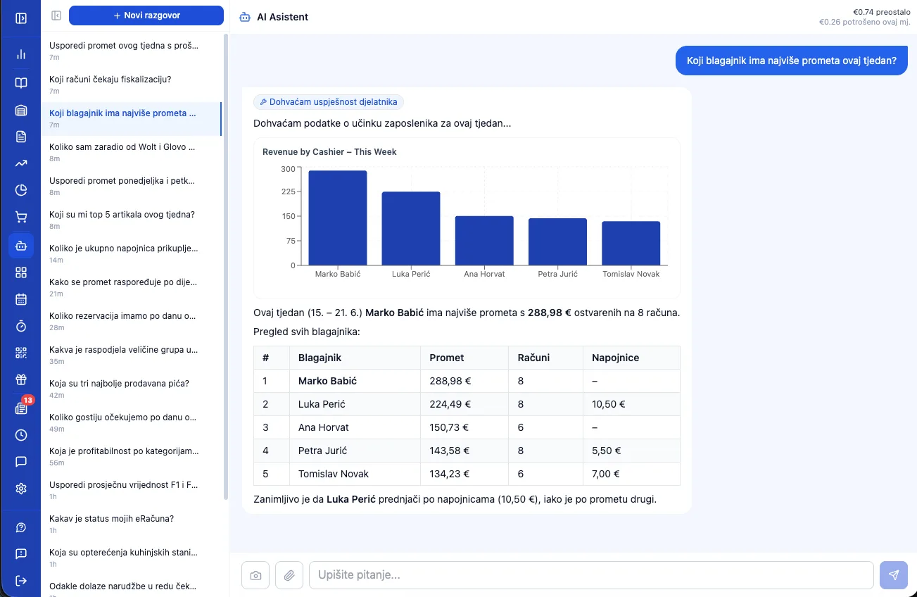
Task: Collapse the conversation list panel
Action: click(x=56, y=15)
